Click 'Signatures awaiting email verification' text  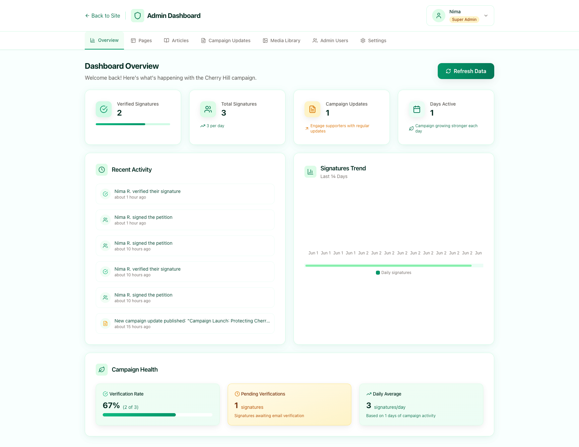coord(269,416)
